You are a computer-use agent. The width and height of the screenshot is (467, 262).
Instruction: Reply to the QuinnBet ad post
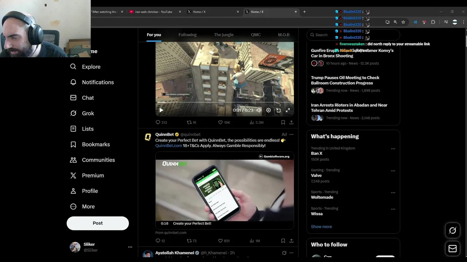160,241
